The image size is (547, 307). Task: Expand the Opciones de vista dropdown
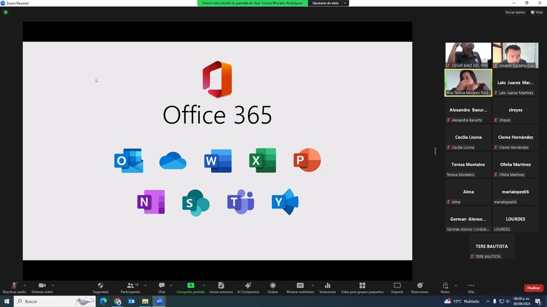coord(328,3)
